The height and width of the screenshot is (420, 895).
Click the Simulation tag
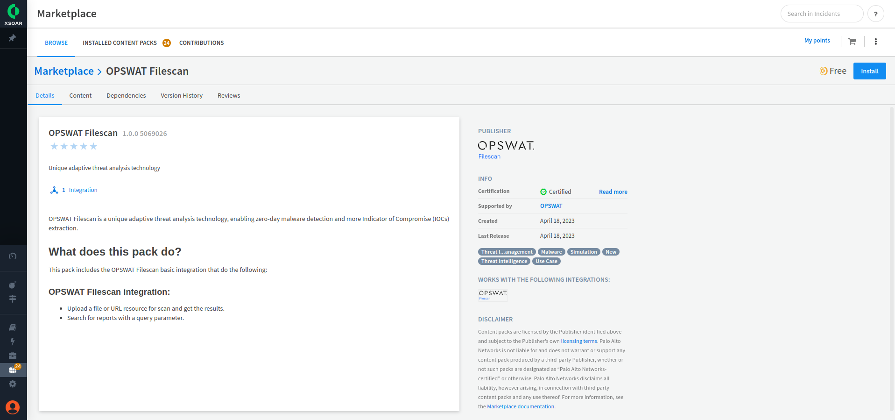[584, 252]
